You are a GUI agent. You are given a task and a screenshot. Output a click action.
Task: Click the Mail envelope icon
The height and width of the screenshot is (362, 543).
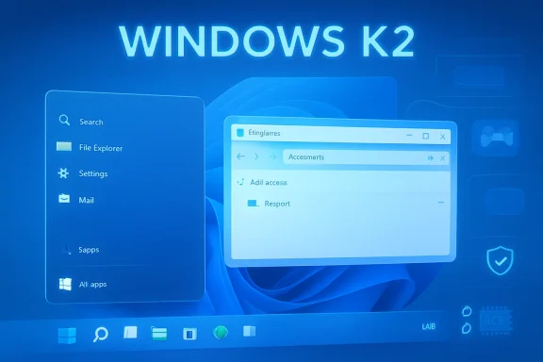tap(64, 199)
